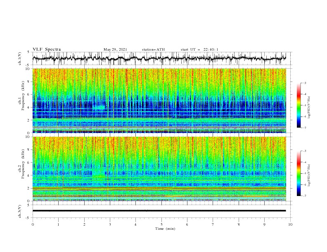Click the ch.3 flat waveform plot
The width and height of the screenshot is (327, 252).
159,211
